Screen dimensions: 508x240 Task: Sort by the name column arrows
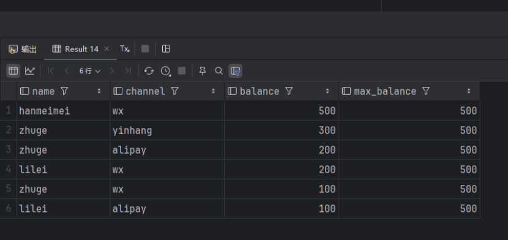99,91
